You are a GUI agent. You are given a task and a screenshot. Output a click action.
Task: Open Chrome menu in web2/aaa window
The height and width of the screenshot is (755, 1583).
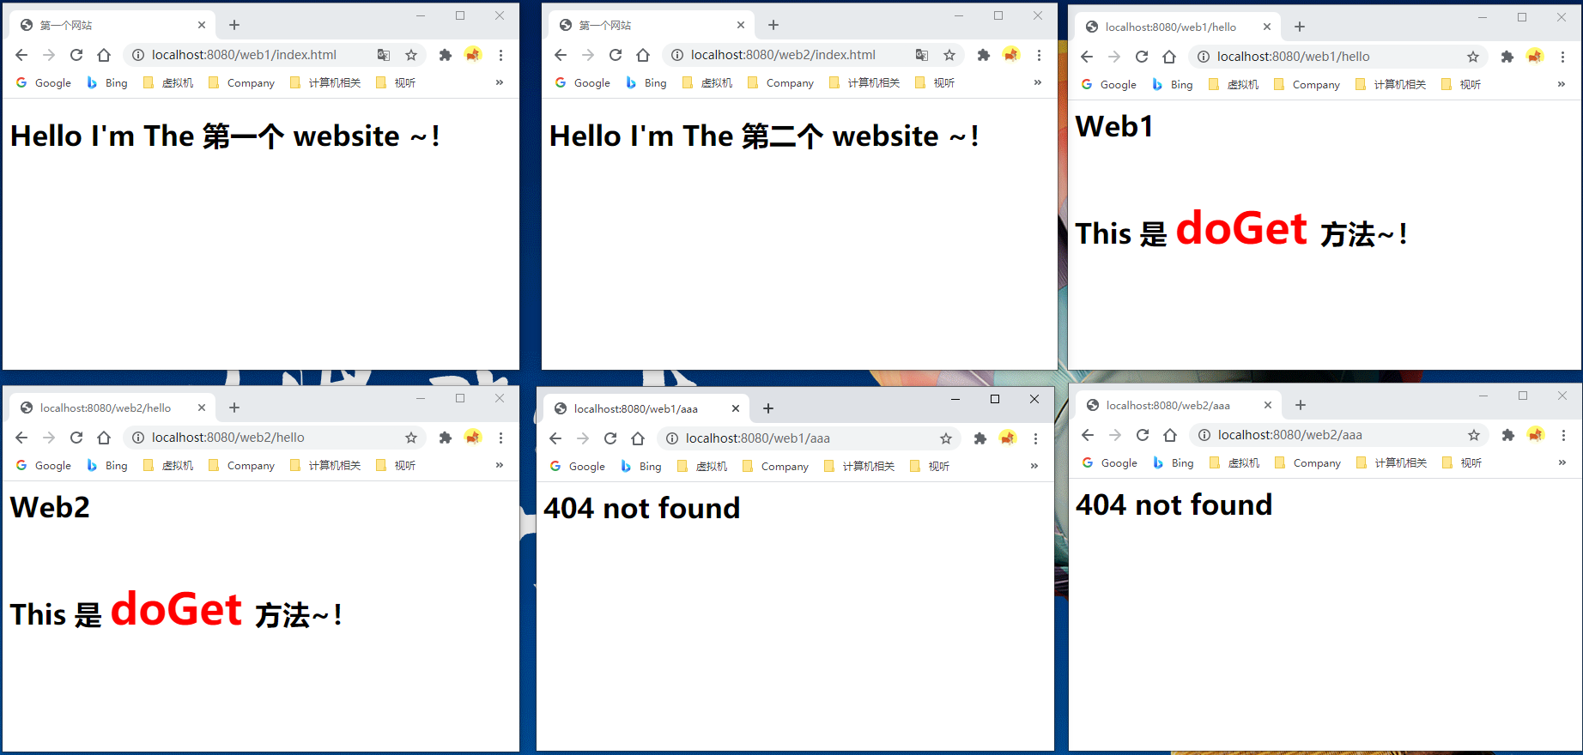pos(1563,435)
